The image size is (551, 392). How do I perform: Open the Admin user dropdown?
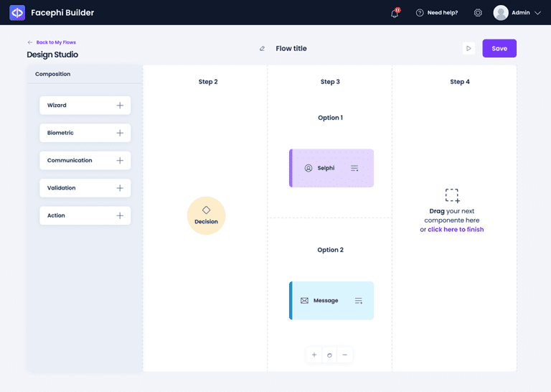click(x=517, y=13)
